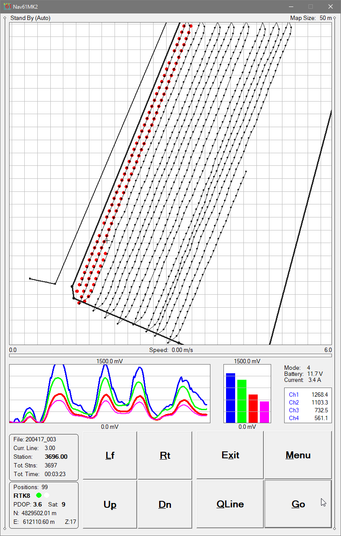Click the 6.0 speed scale maximum label
Viewport: 341px width, 536px height.
pos(328,350)
